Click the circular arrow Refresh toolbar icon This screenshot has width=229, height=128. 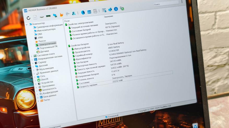[28, 18]
